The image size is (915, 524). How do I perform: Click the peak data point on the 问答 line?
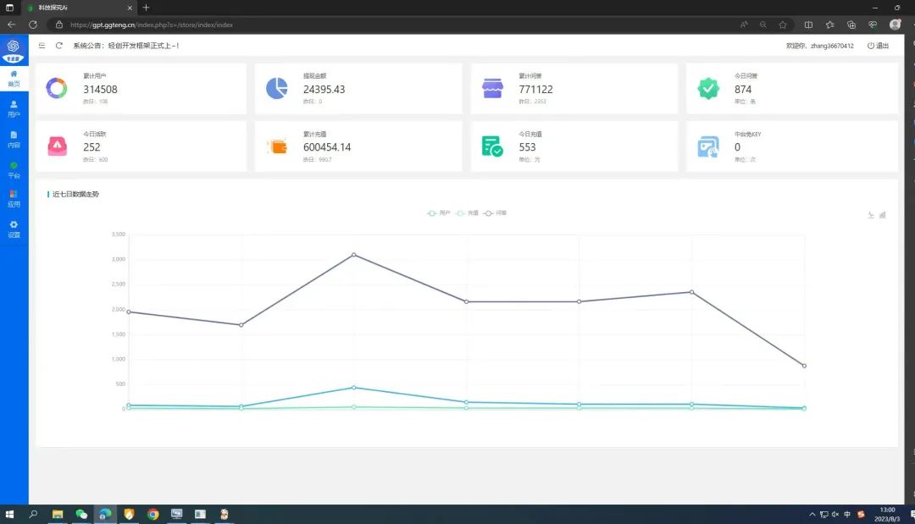(x=353, y=255)
